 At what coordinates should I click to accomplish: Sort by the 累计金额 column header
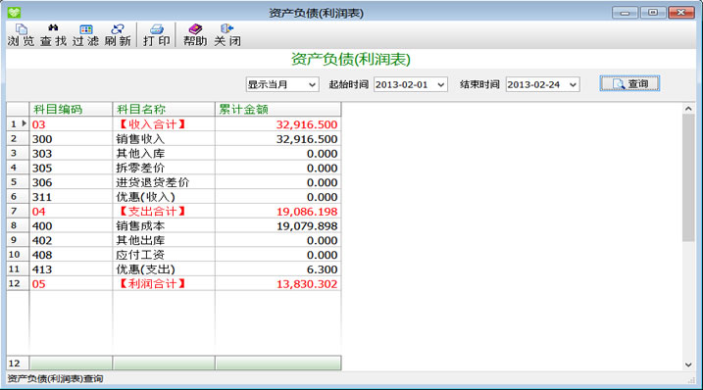tap(278, 110)
